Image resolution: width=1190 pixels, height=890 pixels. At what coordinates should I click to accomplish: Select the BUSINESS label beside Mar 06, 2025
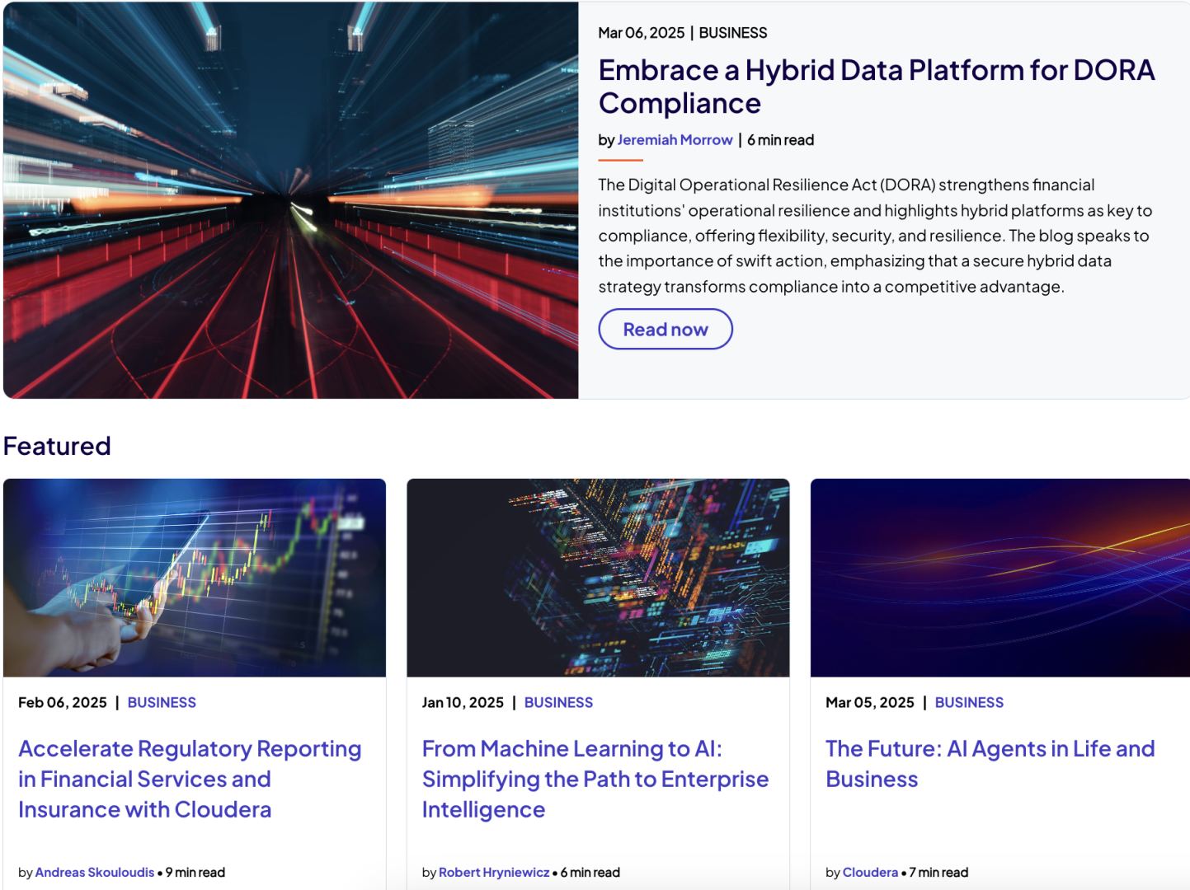[x=732, y=33]
